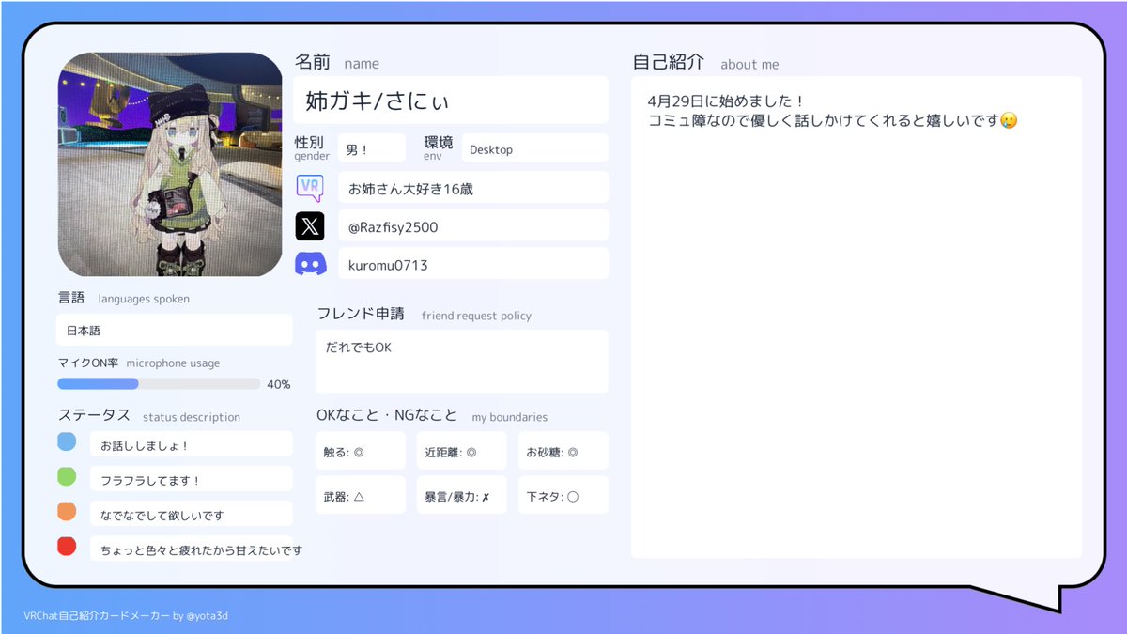Click the boundary box 暴言/暴力: ✗

point(461,495)
